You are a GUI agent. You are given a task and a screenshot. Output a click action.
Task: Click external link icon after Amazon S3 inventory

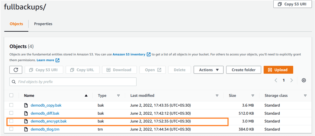[x=149, y=54]
